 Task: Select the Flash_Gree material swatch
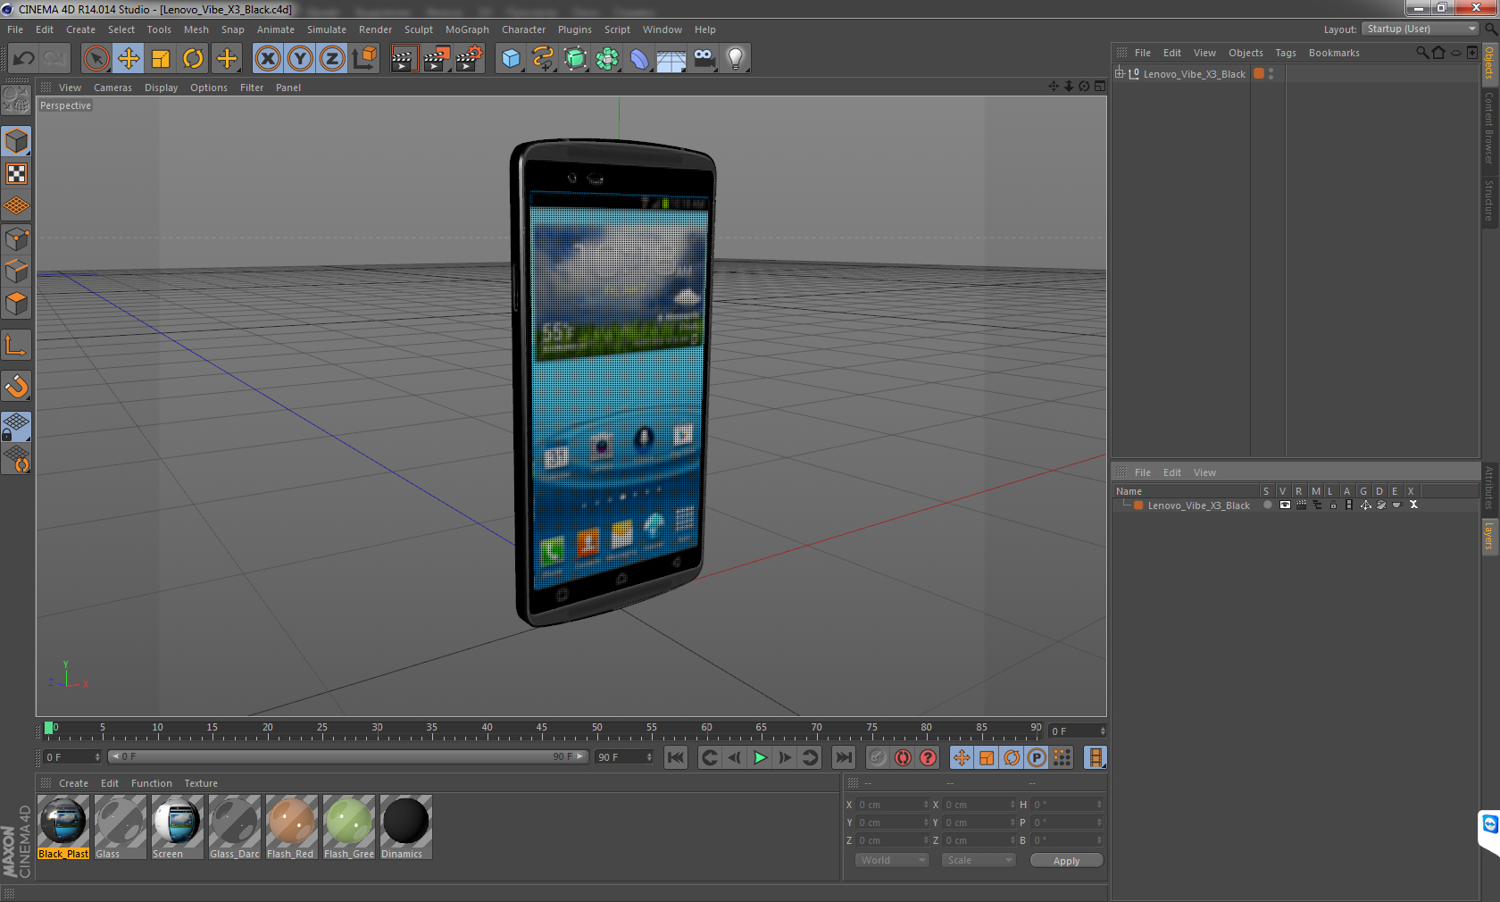pyautogui.click(x=349, y=827)
